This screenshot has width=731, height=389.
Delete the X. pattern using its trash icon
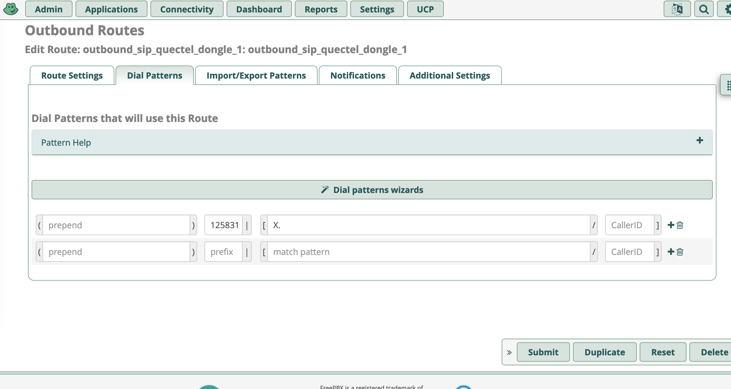680,225
